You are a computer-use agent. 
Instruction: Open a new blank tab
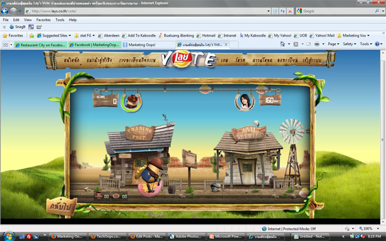[234, 45]
